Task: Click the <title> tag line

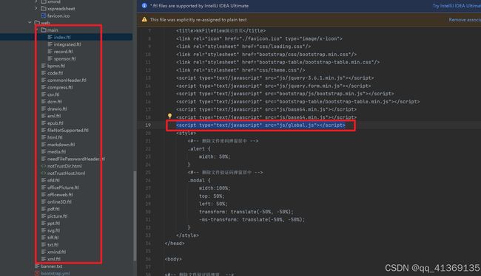Action: 221,30
